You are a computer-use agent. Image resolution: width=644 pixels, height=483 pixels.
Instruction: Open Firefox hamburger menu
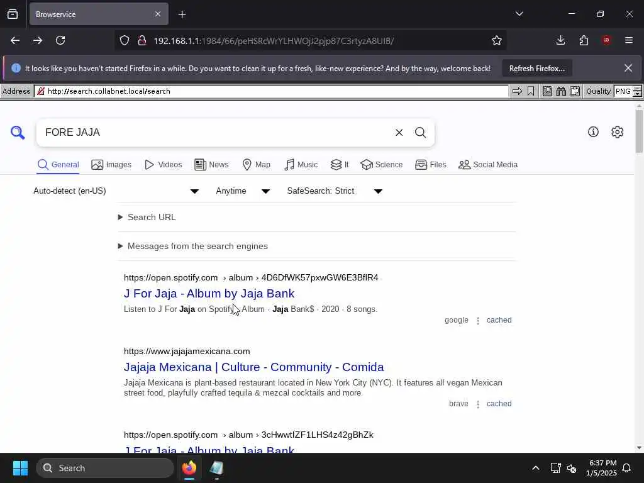(x=629, y=40)
